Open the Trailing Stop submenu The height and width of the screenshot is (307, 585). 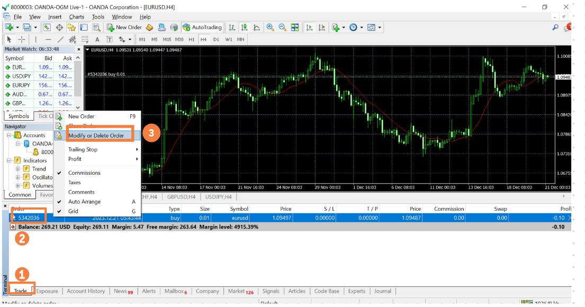83,149
